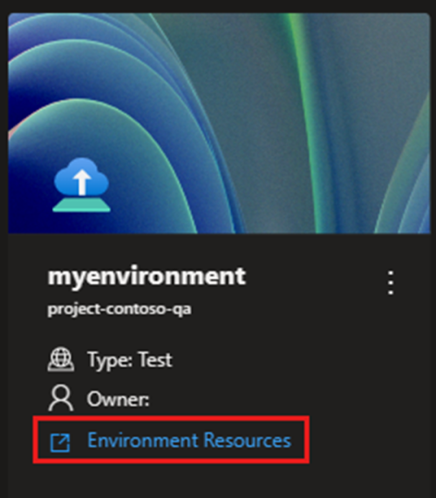Click the person icon next to Owner
The width and height of the screenshot is (436, 498).
61,398
